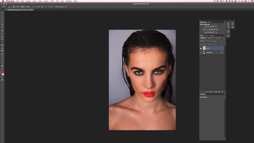Click the add layer mask button

pos(210,92)
